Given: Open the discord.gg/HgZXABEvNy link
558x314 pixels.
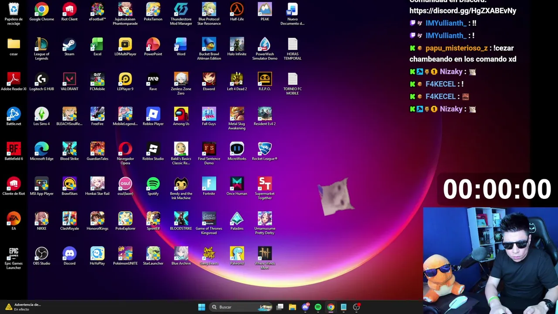Looking at the screenshot, I should [x=463, y=10].
